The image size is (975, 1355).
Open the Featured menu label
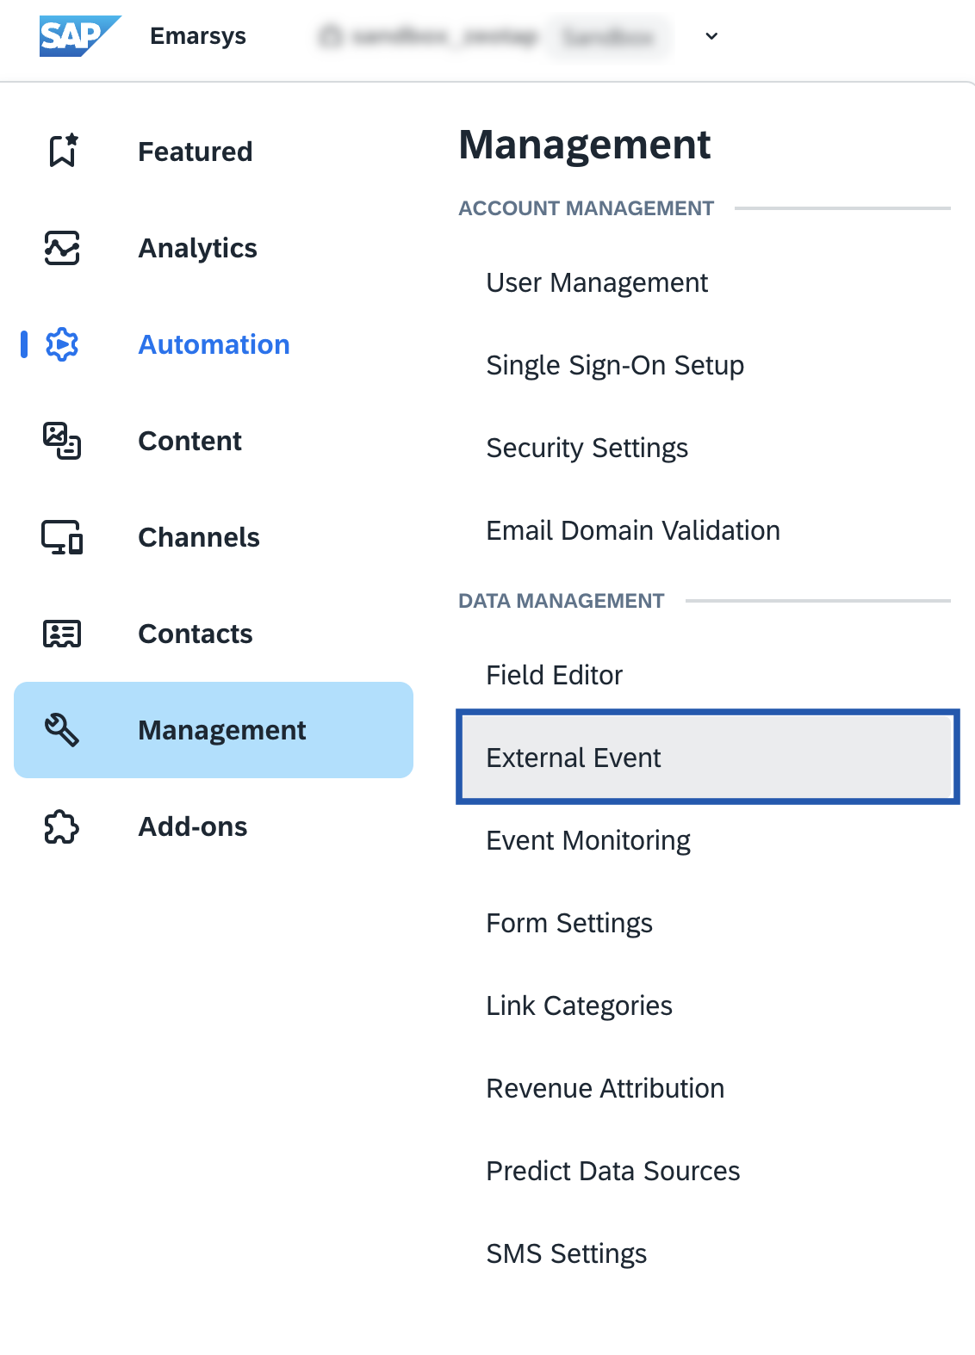[x=196, y=152]
